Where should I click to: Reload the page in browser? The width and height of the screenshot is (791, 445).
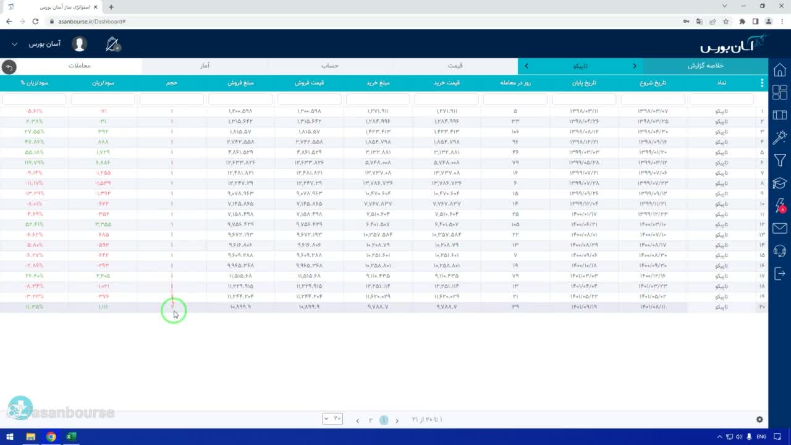click(35, 22)
